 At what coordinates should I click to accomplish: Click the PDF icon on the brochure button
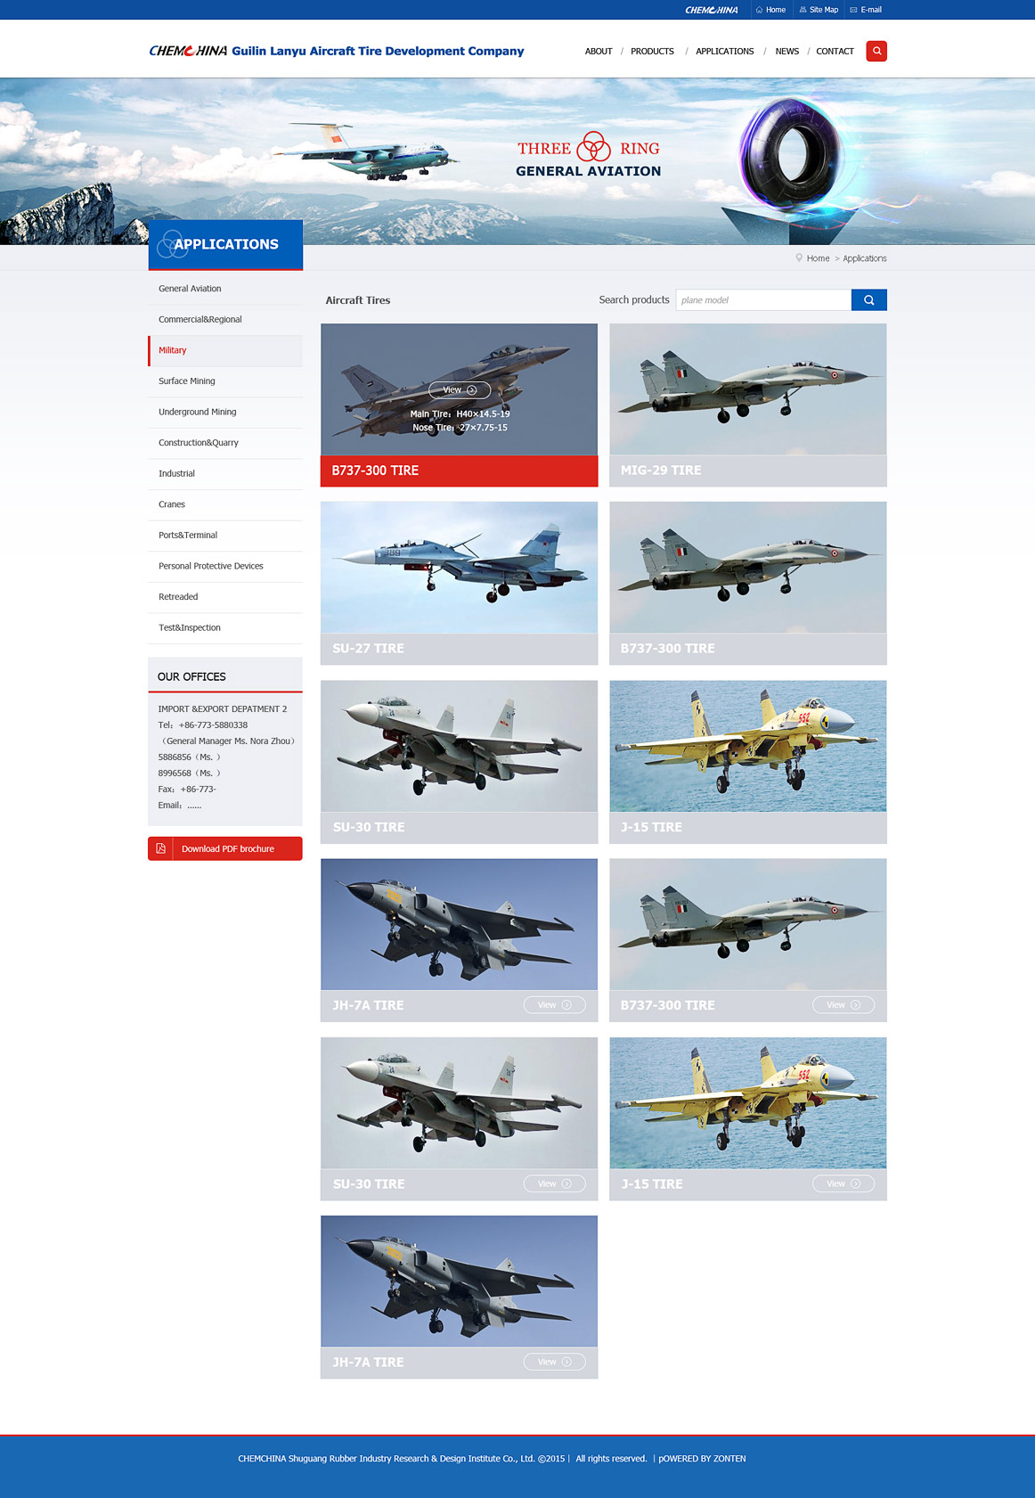click(x=160, y=848)
